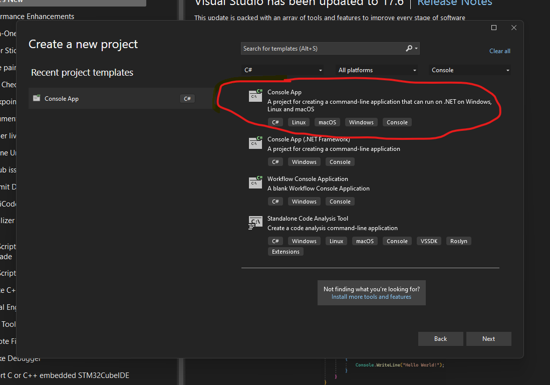Viewport: 550px width, 385px height.
Task: Click the Console App (.NET Framework) template icon
Action: coord(255,142)
